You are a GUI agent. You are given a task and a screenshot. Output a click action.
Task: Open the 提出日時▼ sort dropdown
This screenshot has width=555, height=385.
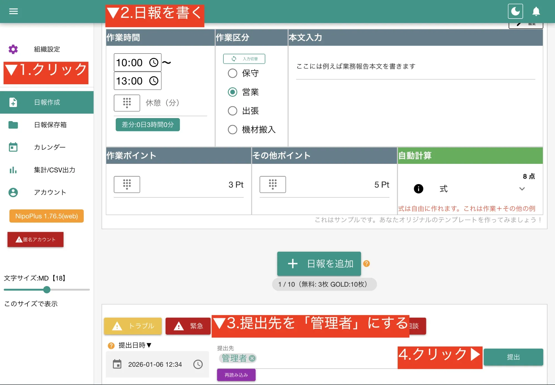tap(135, 345)
